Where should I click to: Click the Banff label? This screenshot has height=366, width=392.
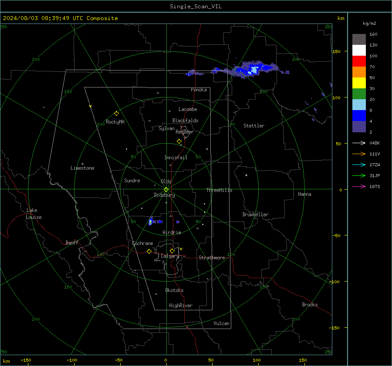point(72,242)
